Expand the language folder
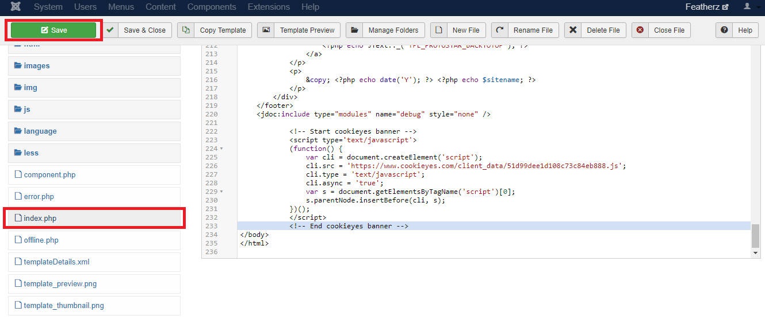Screen dimensions: 765x335 tap(94, 131)
